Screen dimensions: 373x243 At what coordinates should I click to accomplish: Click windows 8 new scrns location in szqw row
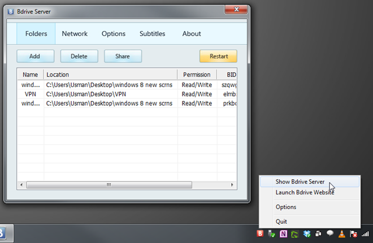coord(109,85)
